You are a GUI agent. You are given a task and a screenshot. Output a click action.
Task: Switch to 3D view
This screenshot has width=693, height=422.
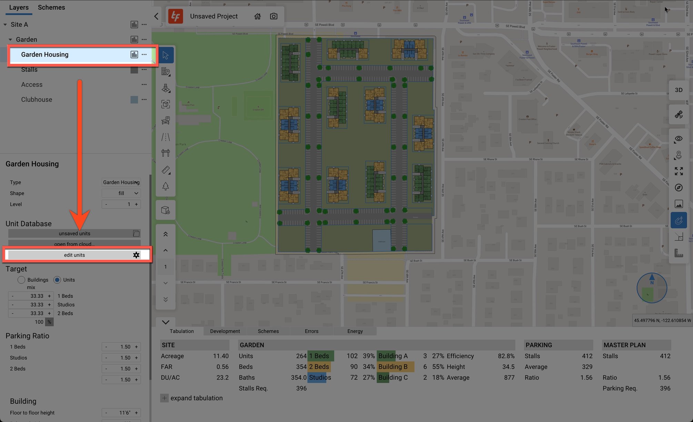click(679, 90)
